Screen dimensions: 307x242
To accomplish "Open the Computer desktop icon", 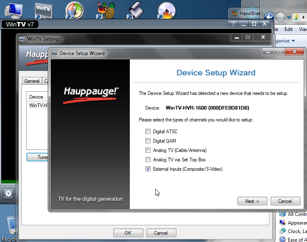I will (x=13, y=10).
